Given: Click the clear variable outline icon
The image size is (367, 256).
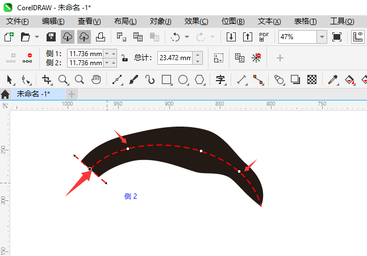Looking at the screenshot, I should pyautogui.click(x=256, y=58).
